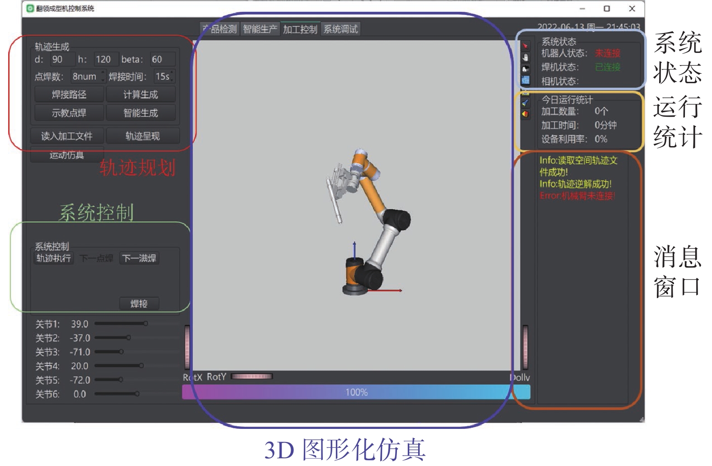Click the blue flashlight seek icon
Screen dimensions: 712x466
(525, 103)
